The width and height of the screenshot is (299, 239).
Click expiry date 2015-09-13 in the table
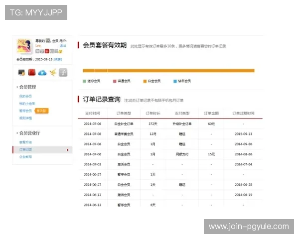(x=243, y=134)
